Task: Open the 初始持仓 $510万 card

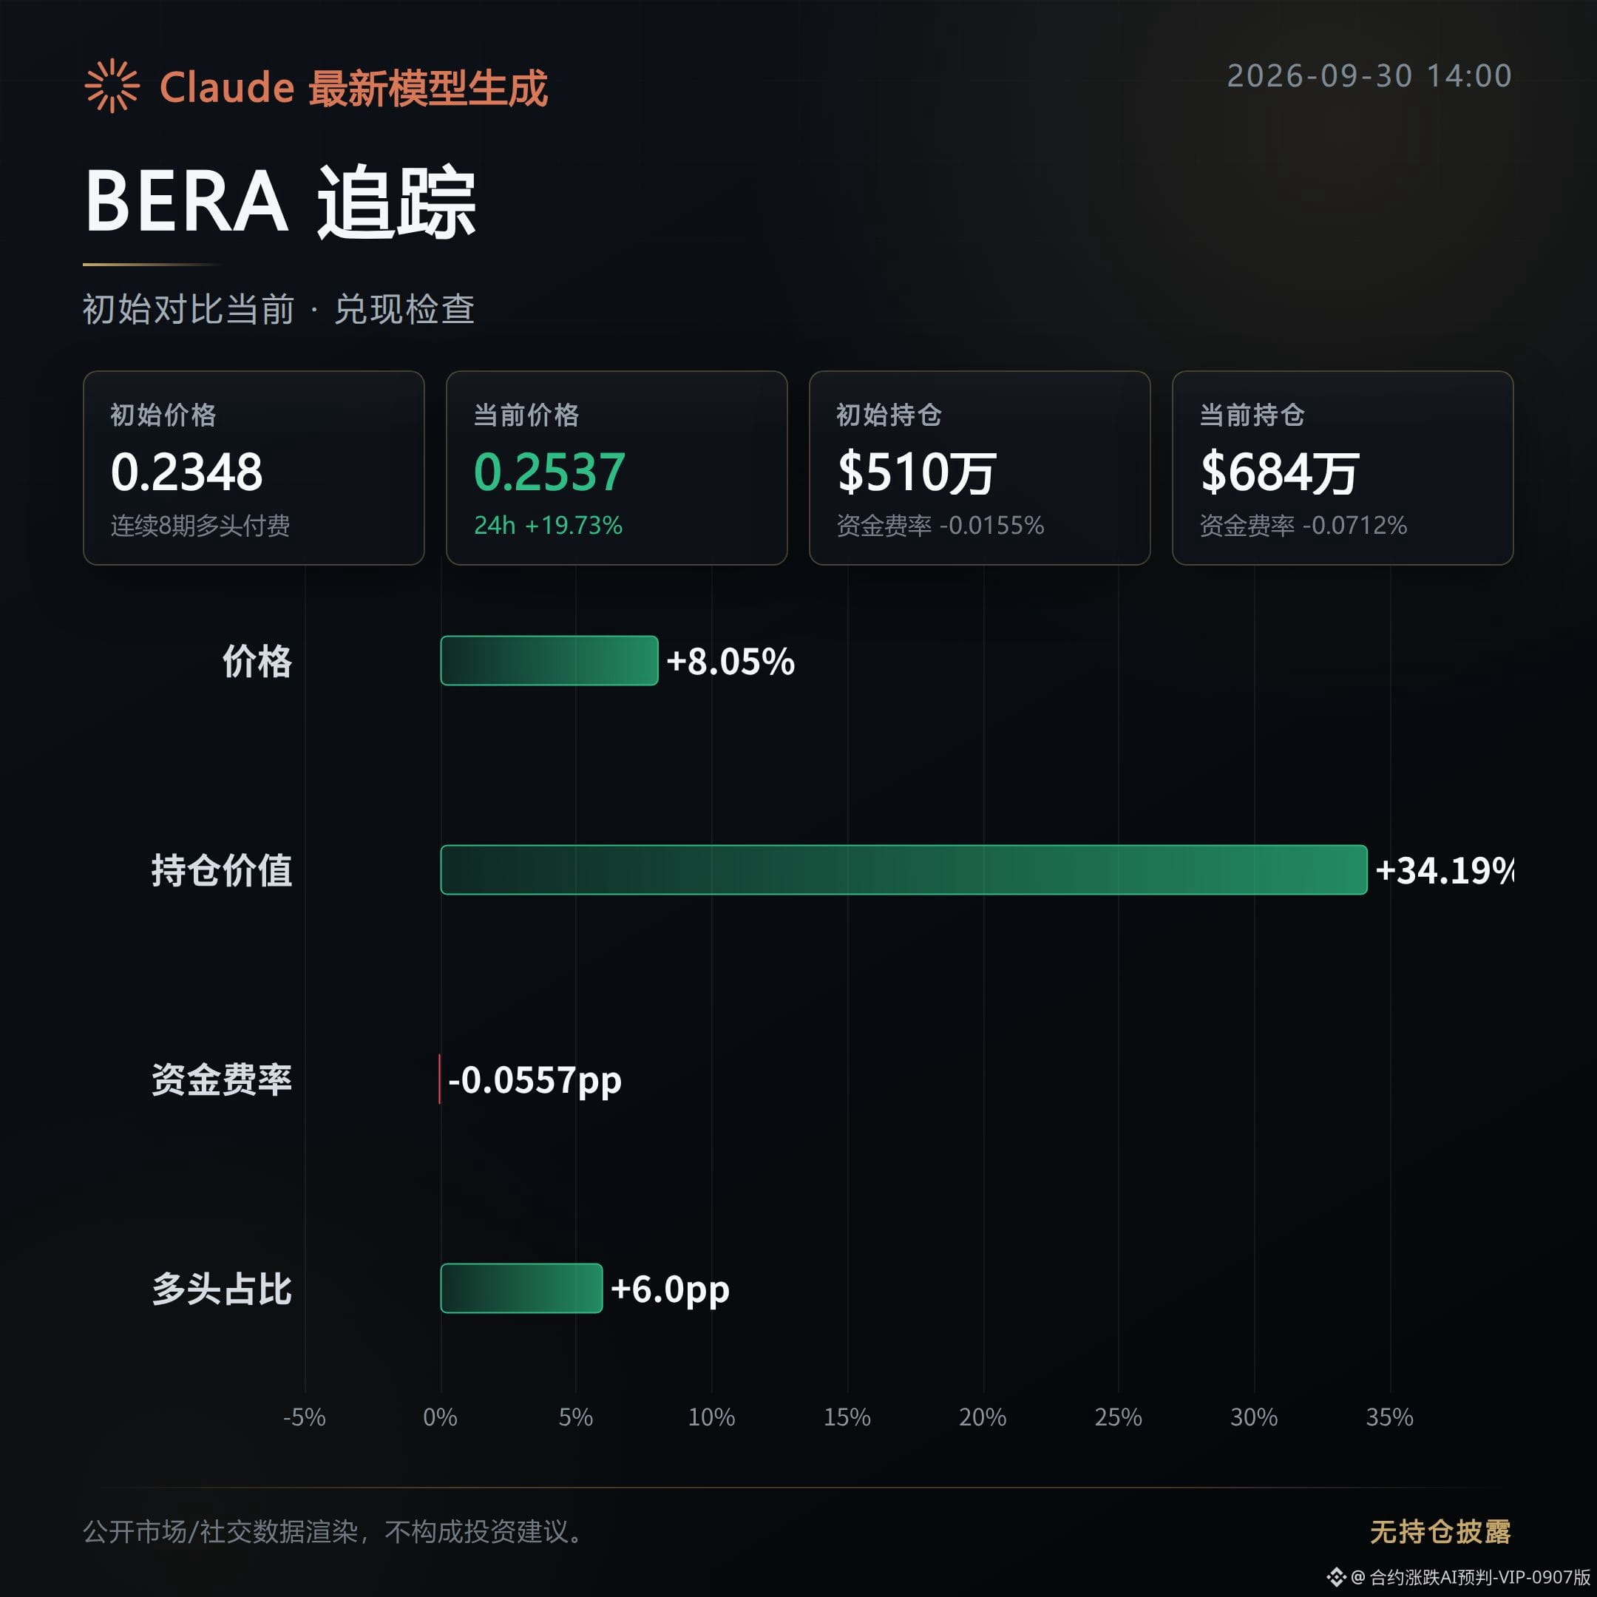Action: pos(980,468)
